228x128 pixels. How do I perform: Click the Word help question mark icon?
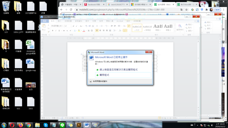click(x=198, y=21)
